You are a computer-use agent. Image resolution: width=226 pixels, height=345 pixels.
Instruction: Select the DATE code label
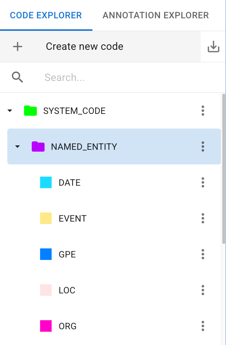click(x=70, y=183)
